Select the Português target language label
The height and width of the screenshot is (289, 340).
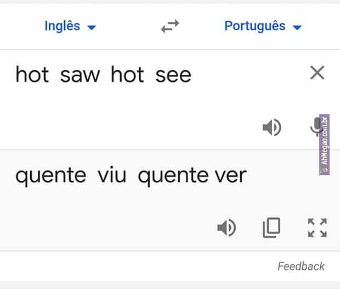tap(255, 26)
